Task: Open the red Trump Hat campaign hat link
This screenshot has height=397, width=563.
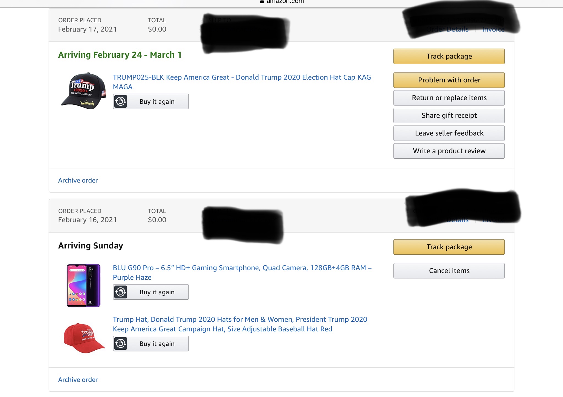Action: pyautogui.click(x=240, y=320)
